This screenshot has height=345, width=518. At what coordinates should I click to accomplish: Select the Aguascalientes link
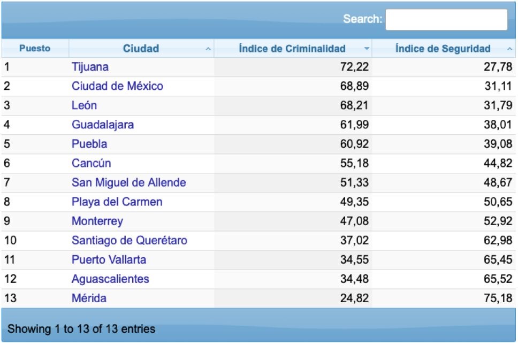click(110, 279)
